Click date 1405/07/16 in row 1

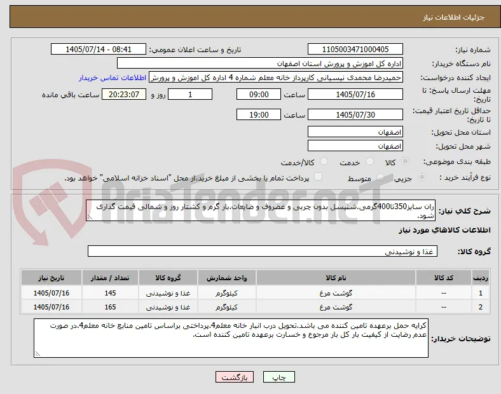(x=51, y=293)
